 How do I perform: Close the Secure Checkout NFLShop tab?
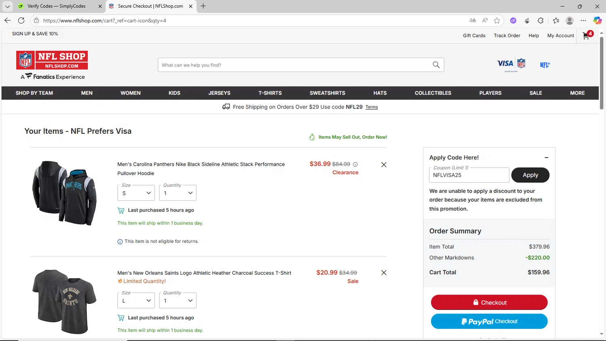(191, 6)
